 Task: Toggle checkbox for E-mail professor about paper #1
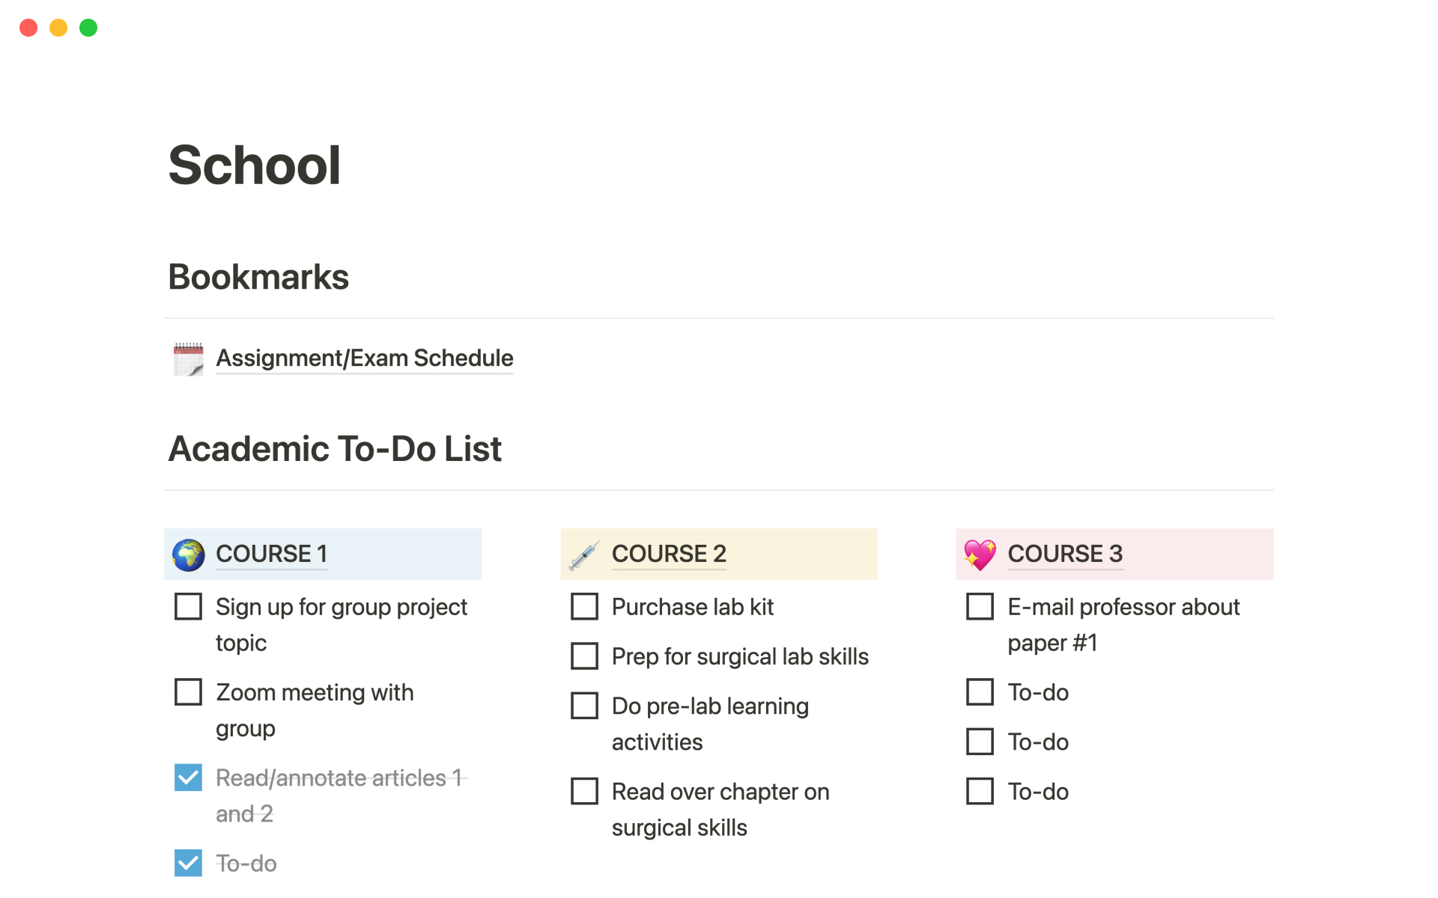tap(980, 606)
